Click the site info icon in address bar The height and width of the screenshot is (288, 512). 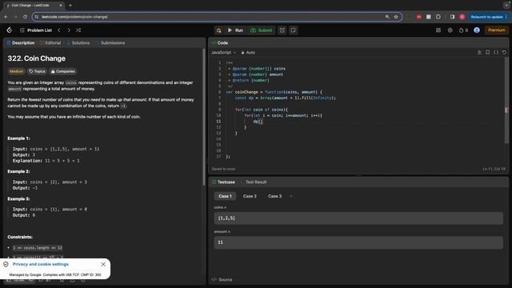pyautogui.click(x=37, y=17)
